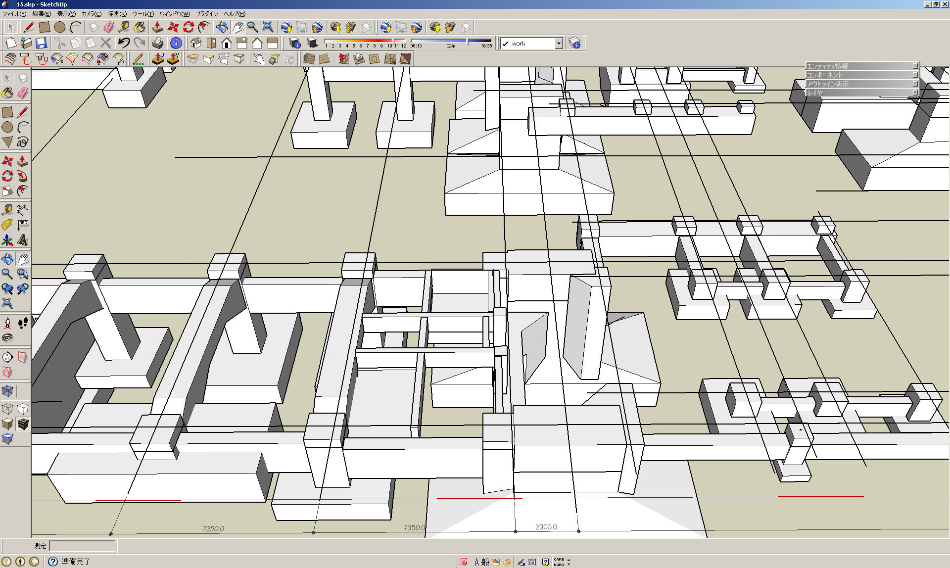Activate the Tape Measure tool in the left toolbar
The width and height of the screenshot is (950, 568).
(x=7, y=210)
